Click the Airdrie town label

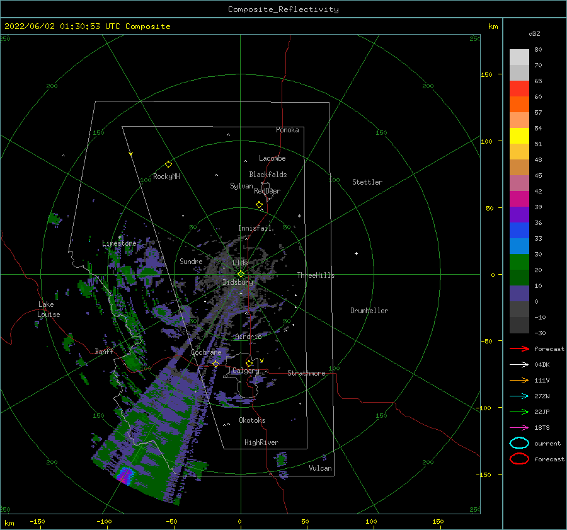point(248,337)
